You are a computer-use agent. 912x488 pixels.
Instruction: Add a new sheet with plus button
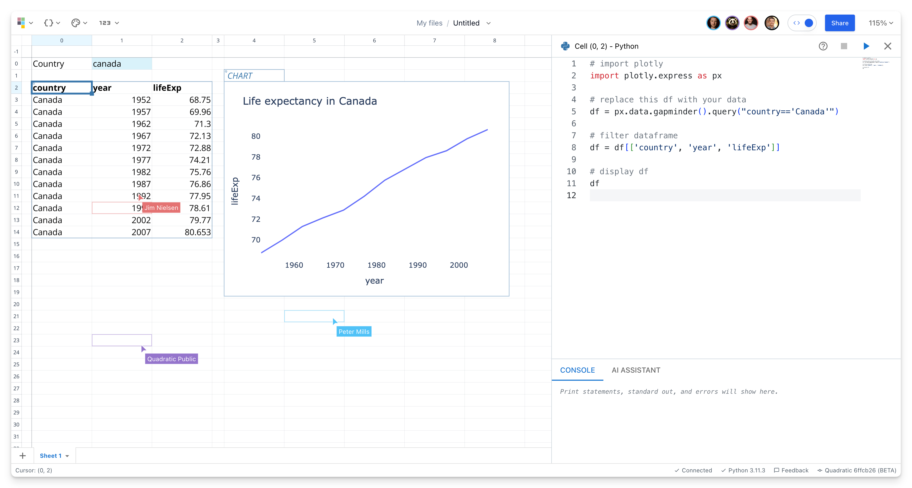23,456
